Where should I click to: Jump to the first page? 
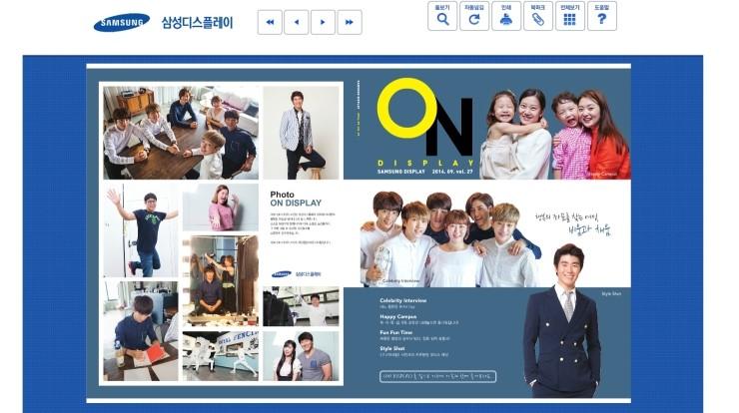pos(270,22)
